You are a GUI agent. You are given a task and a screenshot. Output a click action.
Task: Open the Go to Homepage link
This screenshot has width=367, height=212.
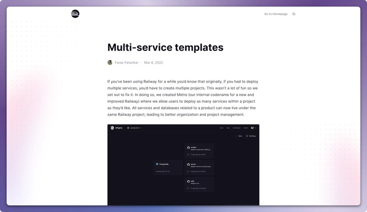[276, 14]
